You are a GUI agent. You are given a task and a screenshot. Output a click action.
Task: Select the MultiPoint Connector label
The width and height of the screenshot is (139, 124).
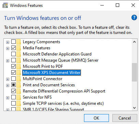click(x=43, y=79)
